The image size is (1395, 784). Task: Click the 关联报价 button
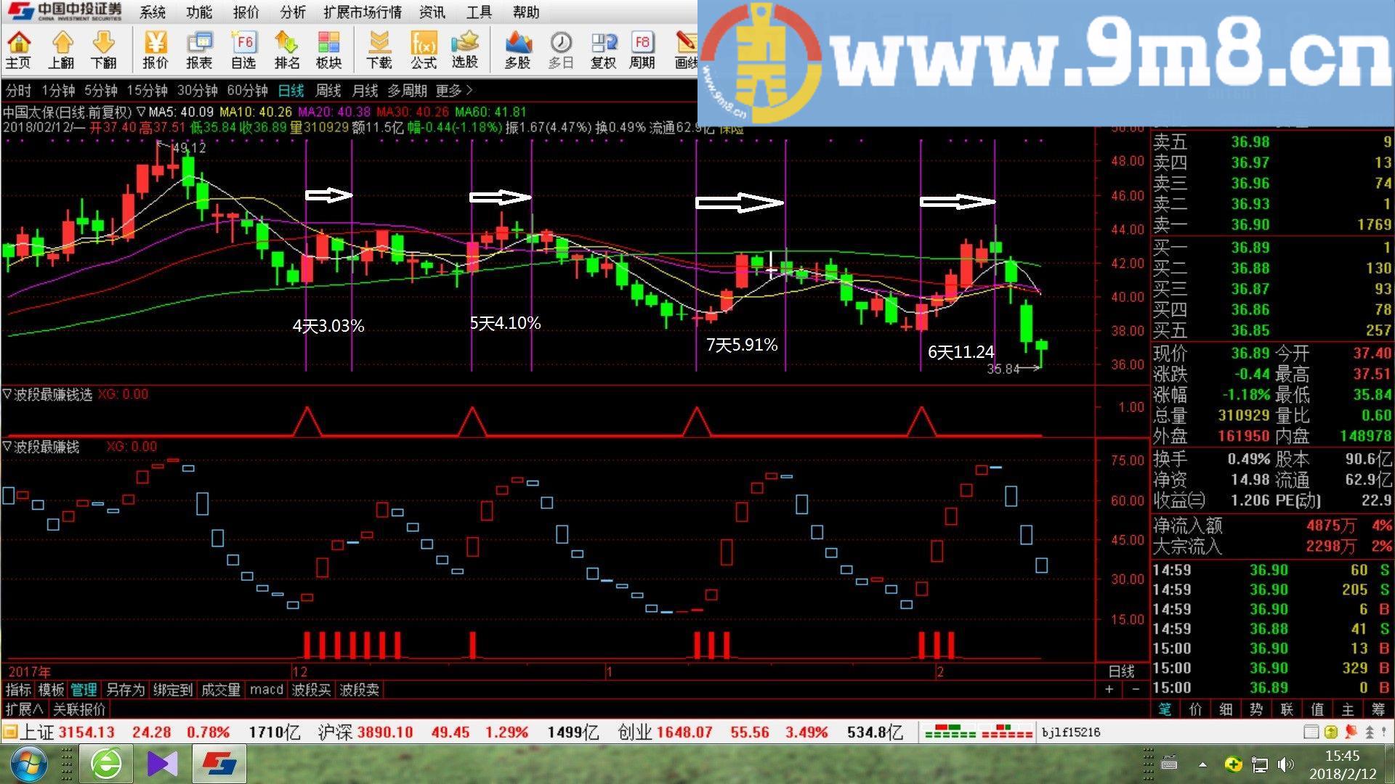pyautogui.click(x=79, y=709)
